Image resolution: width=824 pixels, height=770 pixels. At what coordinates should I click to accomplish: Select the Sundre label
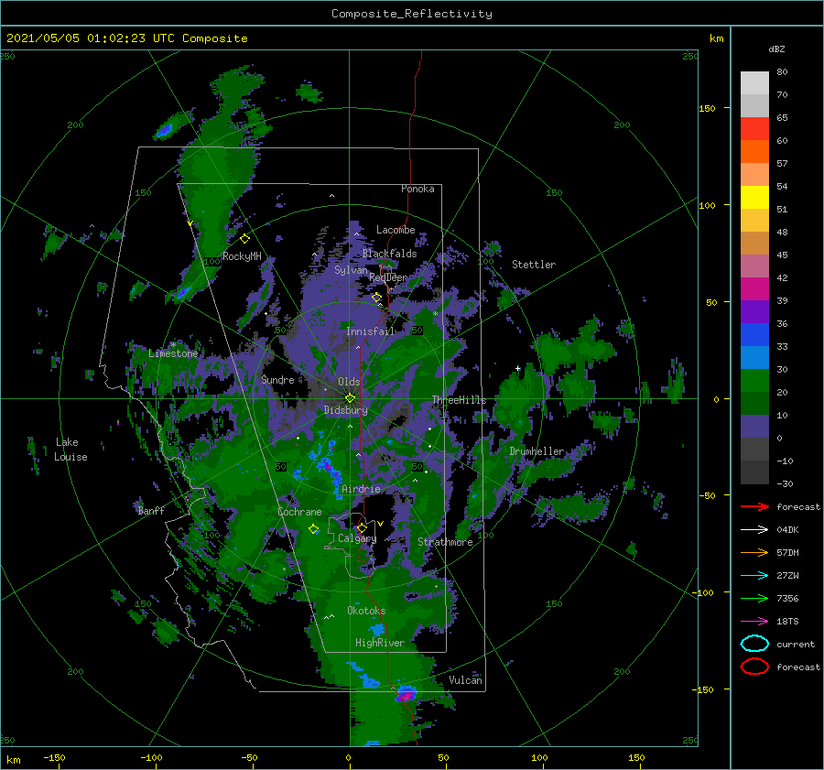[277, 379]
